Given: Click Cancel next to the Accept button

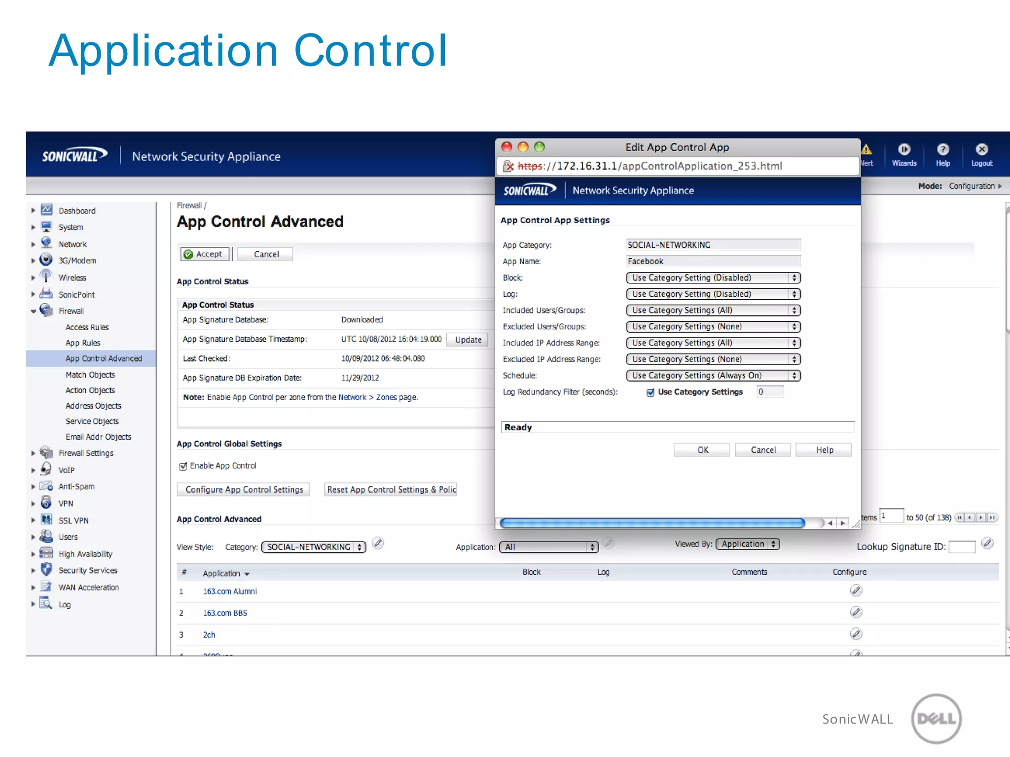Looking at the screenshot, I should [x=265, y=254].
